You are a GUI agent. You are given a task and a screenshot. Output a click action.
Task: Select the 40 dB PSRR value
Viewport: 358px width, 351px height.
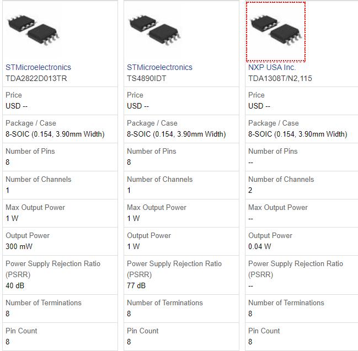pos(15,285)
